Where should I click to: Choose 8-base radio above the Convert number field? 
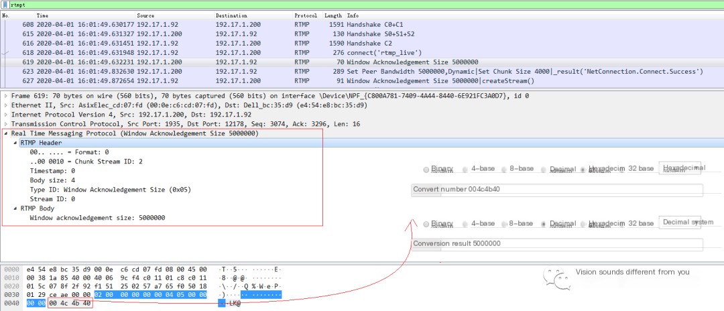click(x=503, y=170)
